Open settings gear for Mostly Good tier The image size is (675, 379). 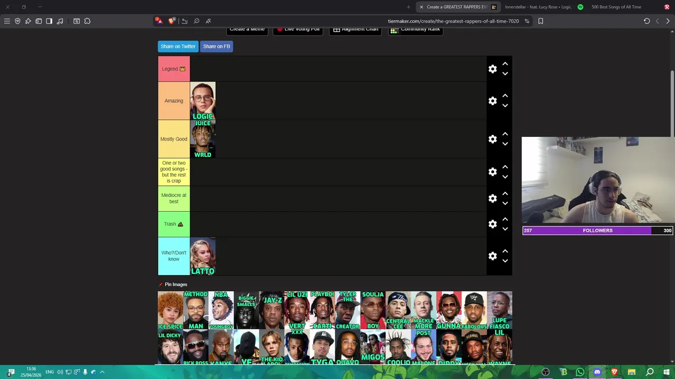(x=493, y=139)
